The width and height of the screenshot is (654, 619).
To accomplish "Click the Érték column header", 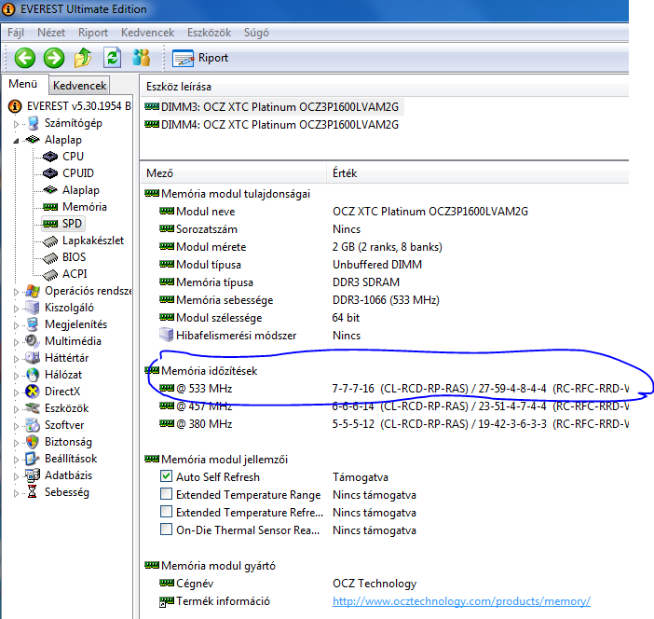I will tap(478, 173).
